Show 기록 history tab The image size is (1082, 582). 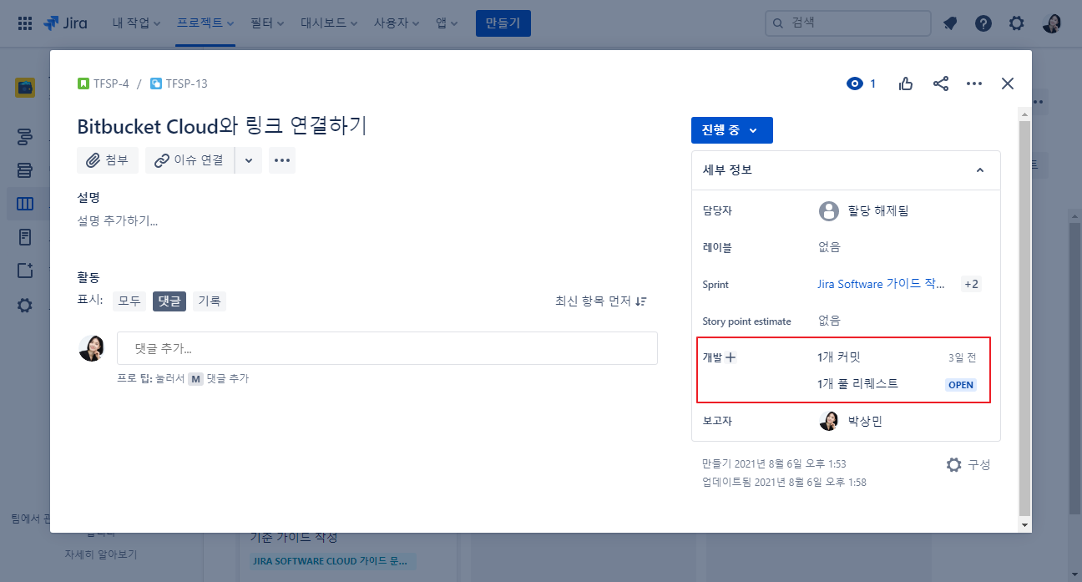click(210, 301)
